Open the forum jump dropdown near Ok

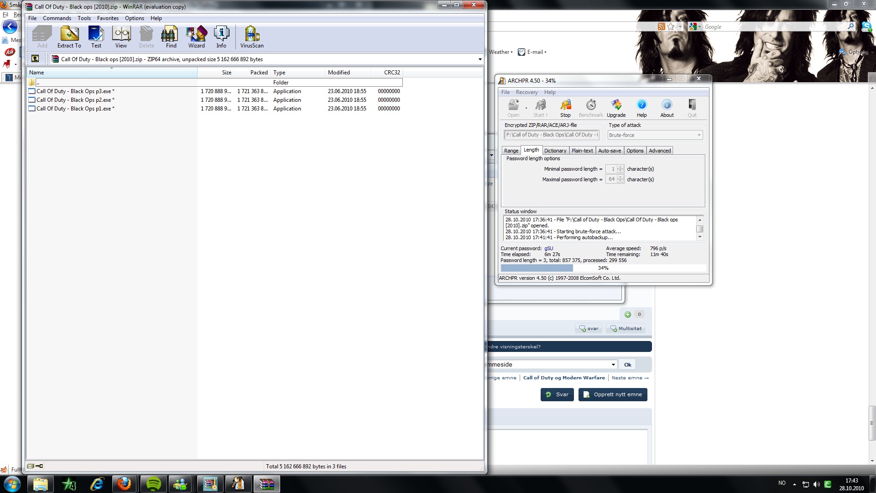(613, 365)
